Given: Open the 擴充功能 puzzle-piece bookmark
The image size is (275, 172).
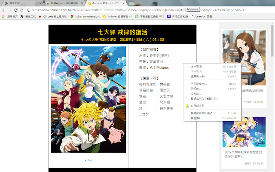Looking at the screenshot, I should click(28, 16).
